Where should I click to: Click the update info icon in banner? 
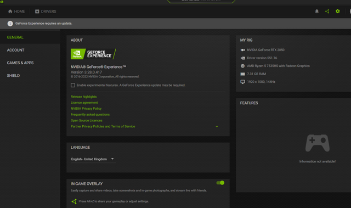coord(10,24)
